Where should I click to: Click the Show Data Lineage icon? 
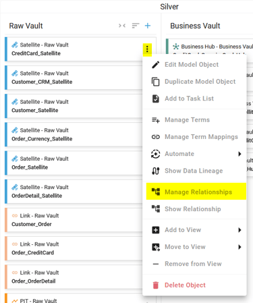156,171
